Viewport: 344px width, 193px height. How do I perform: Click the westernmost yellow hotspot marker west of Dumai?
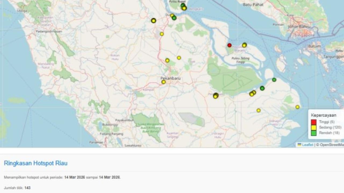[x=153, y=20]
